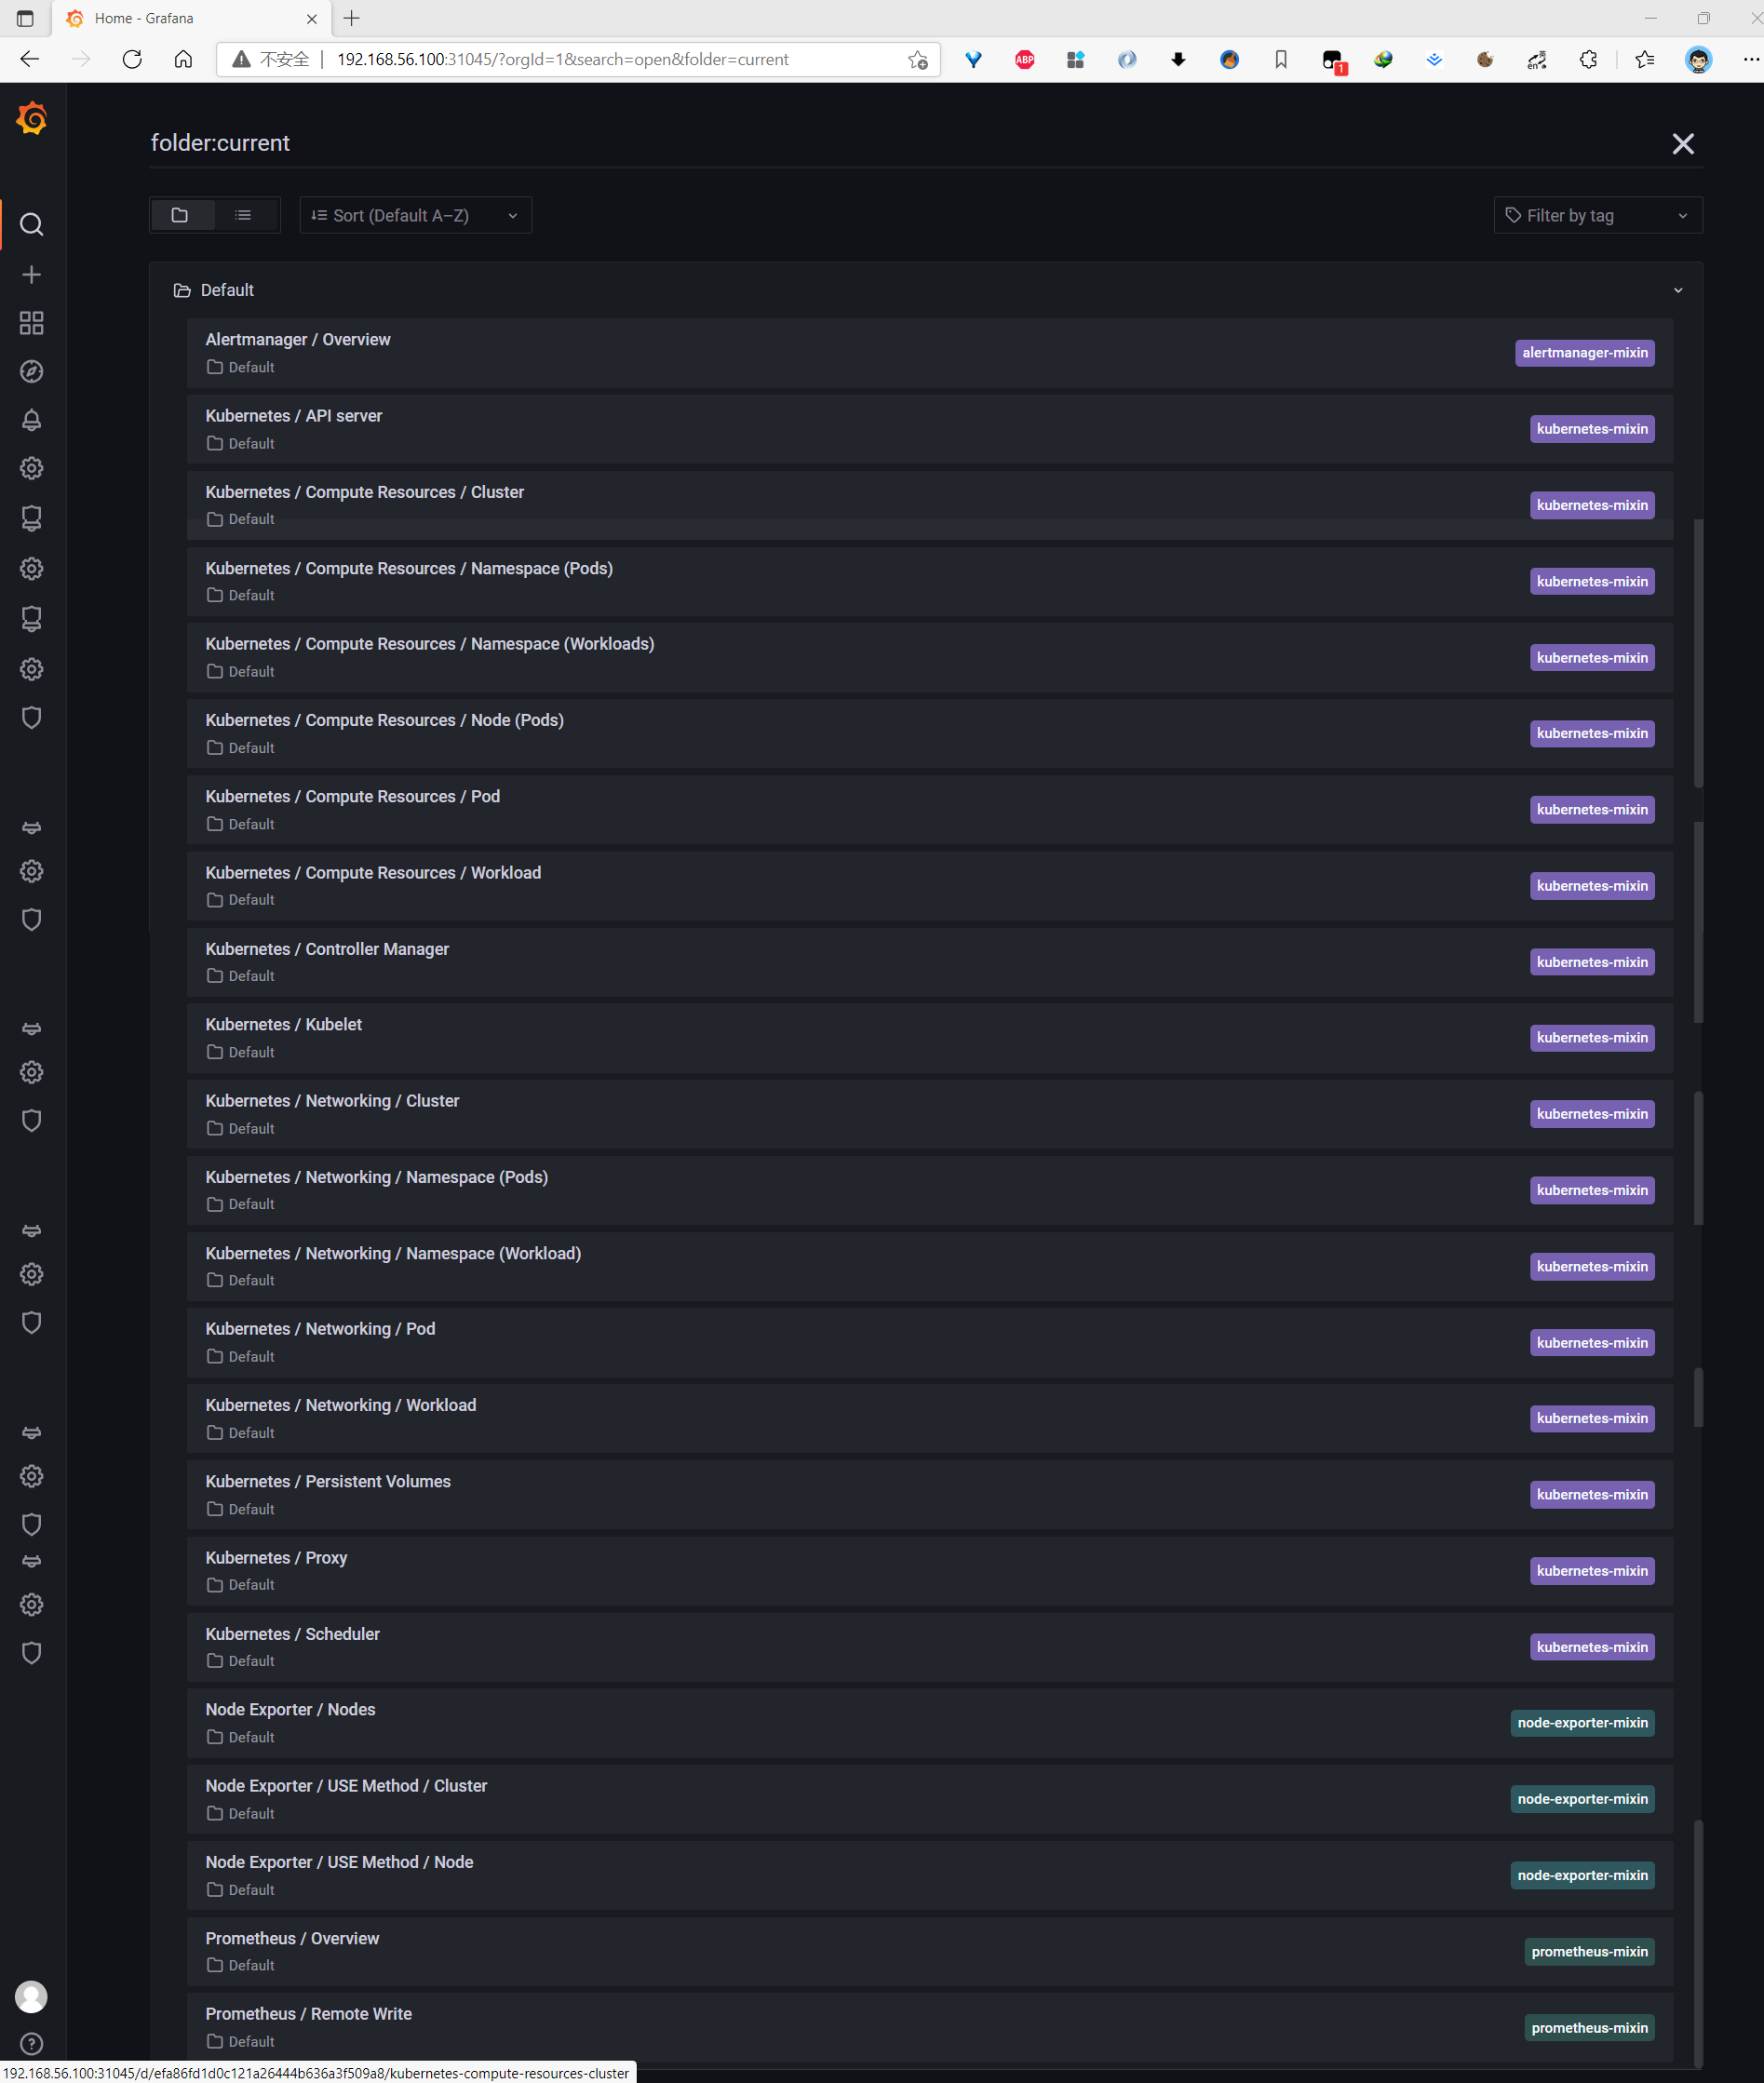1764x2083 pixels.
Task: Click prometheus-mixin tag on Remote Write row
Action: click(1589, 2028)
